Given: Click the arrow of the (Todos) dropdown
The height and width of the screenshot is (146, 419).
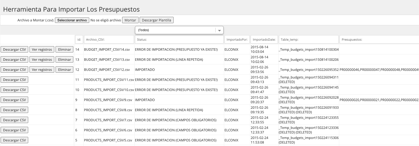Looking at the screenshot, I should (x=219, y=30).
